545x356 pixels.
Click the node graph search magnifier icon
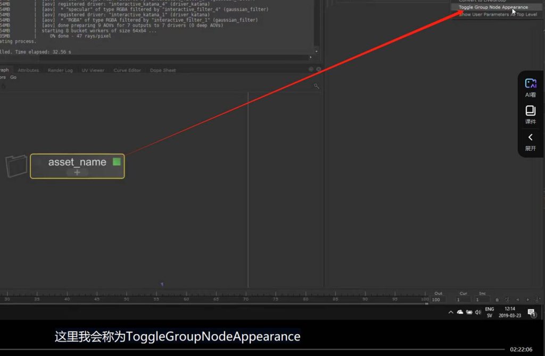(316, 86)
